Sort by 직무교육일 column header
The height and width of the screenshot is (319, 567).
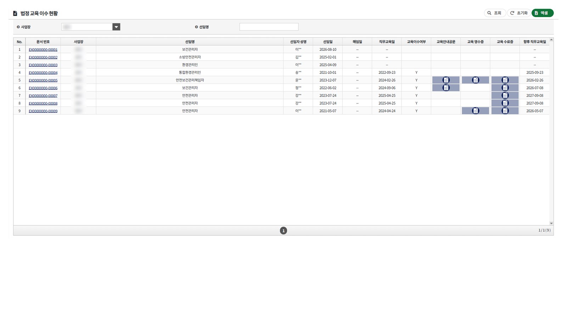point(387,42)
